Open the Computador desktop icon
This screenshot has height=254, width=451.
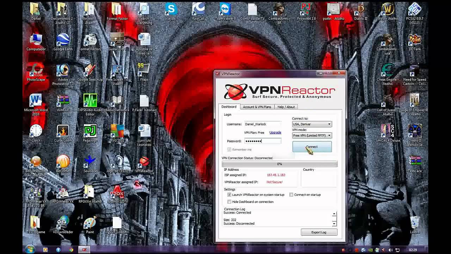pyautogui.click(x=36, y=42)
